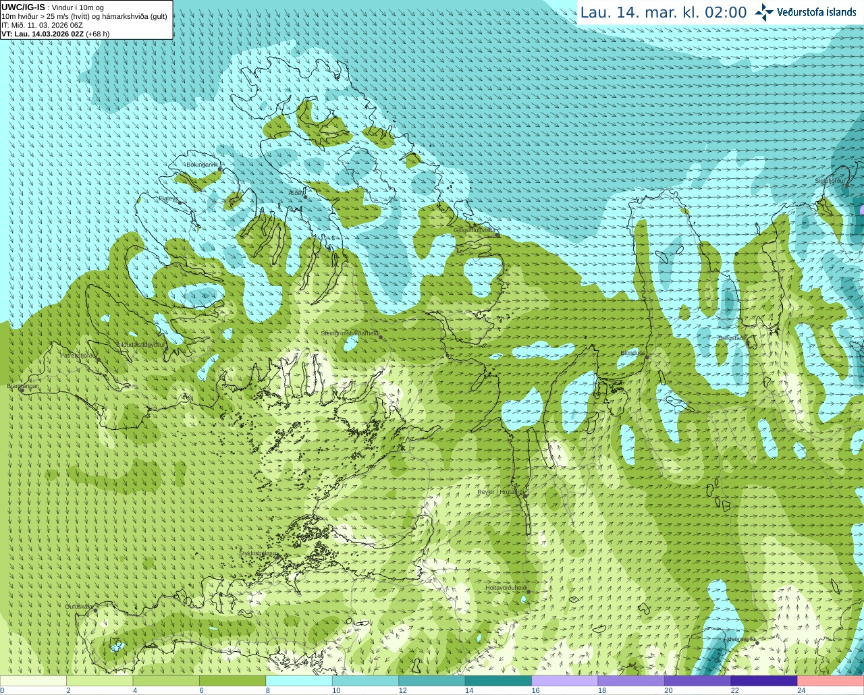This screenshot has width=864, height=695.
Task: Click the Gufuskálar station label
Action: [x=78, y=607]
